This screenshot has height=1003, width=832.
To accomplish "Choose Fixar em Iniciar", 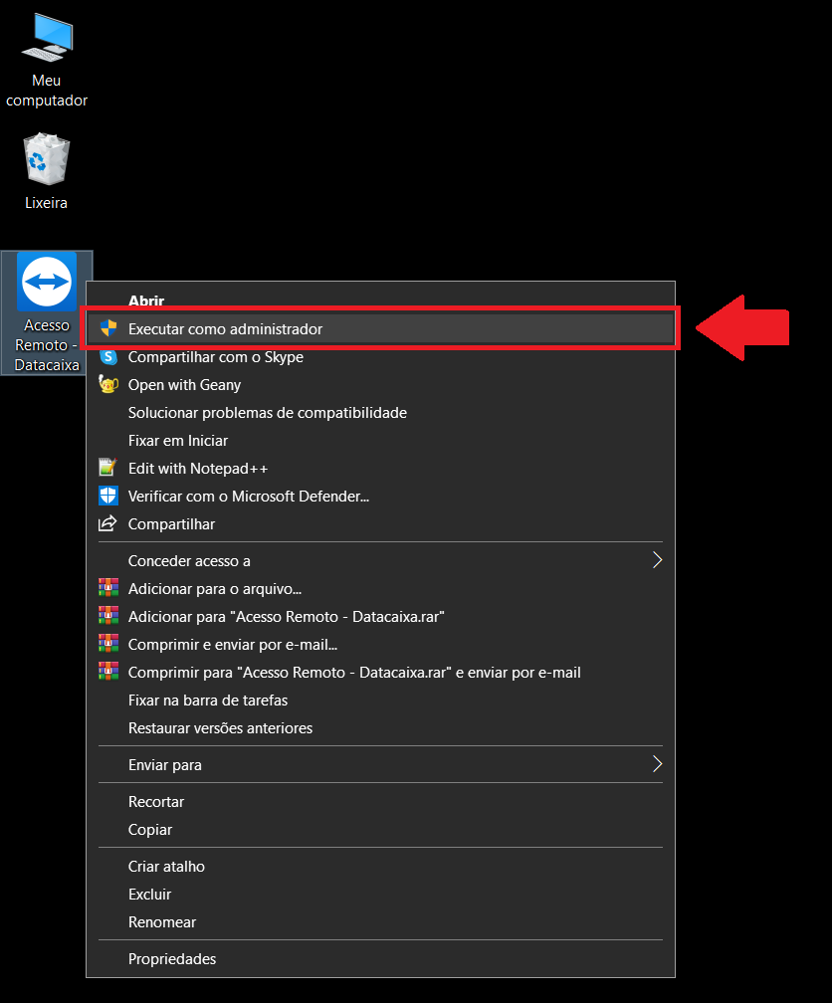I will tap(177, 441).
